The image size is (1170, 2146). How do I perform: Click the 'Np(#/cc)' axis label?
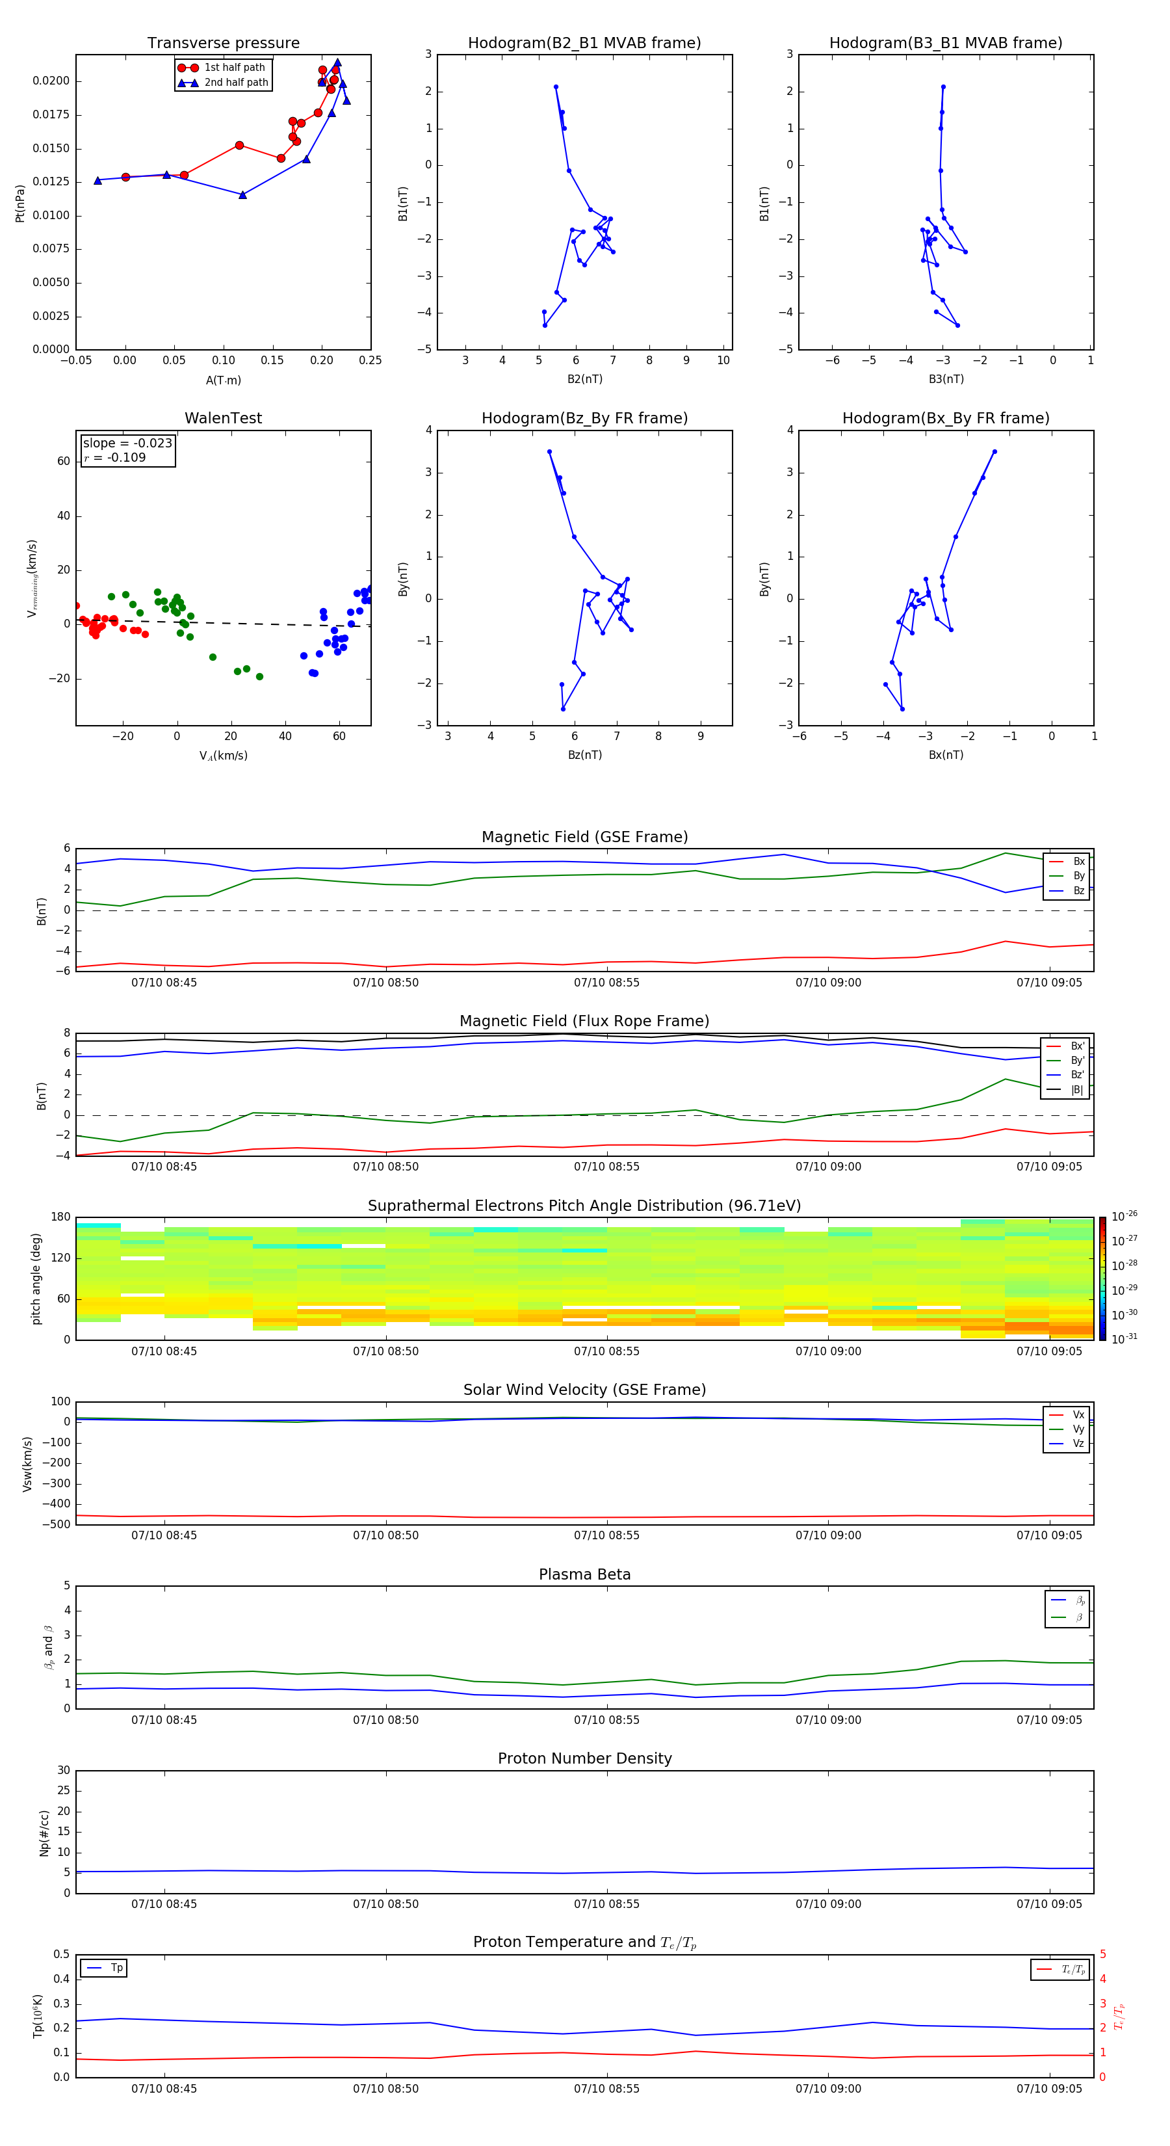click(x=44, y=1832)
